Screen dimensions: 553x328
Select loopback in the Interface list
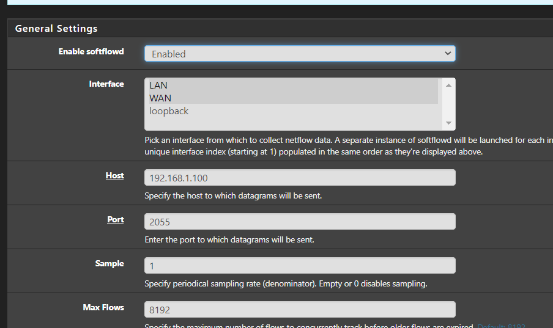click(x=293, y=111)
